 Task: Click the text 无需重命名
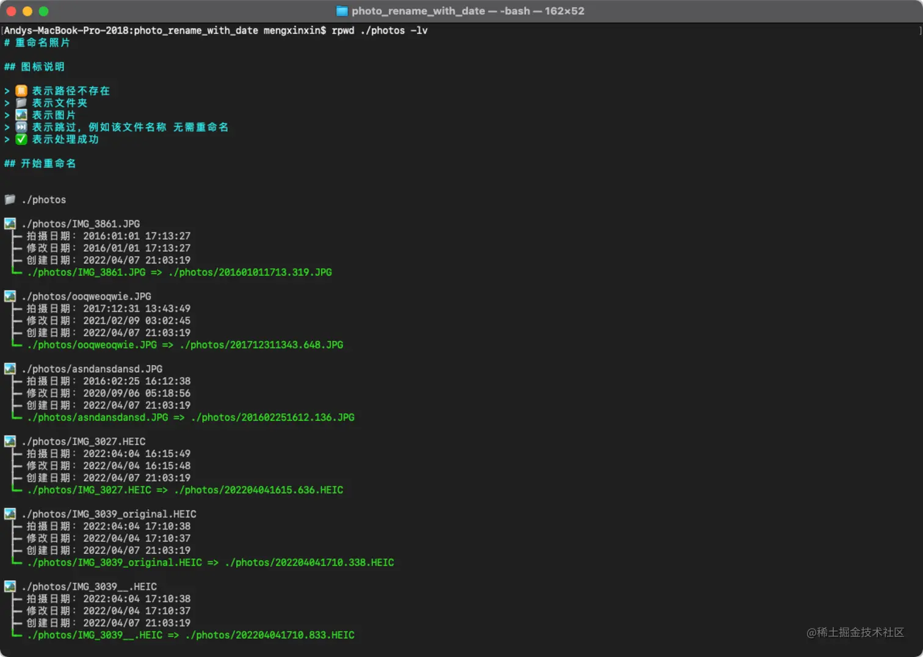click(201, 127)
